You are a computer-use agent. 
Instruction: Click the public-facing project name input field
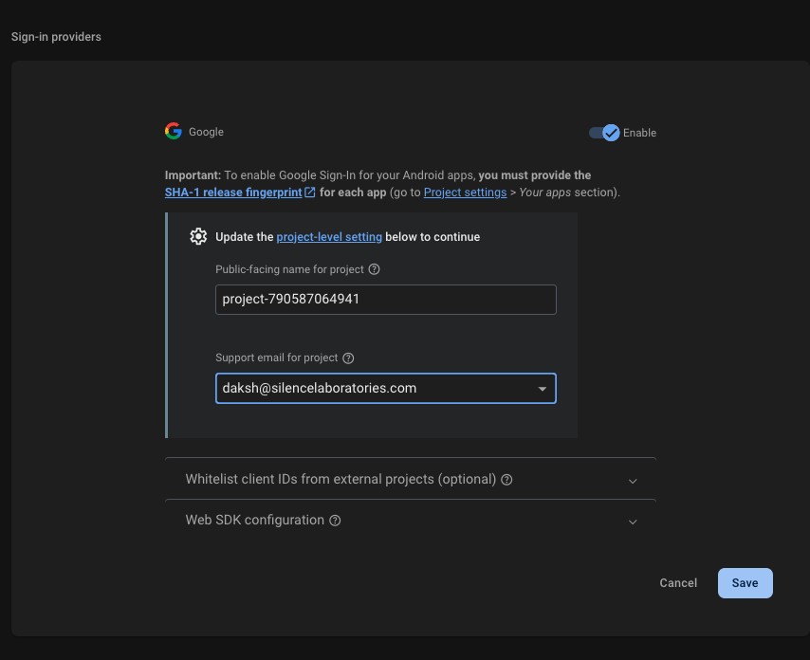click(x=385, y=299)
